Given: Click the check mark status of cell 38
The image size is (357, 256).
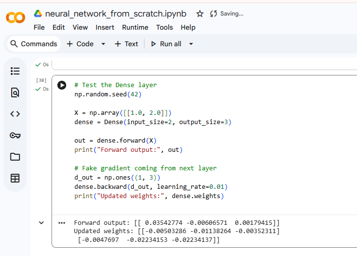Looking at the screenshot, I should pos(38,89).
